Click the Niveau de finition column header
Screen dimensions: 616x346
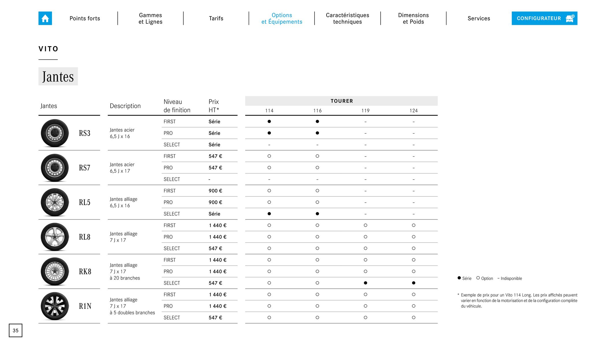click(177, 106)
